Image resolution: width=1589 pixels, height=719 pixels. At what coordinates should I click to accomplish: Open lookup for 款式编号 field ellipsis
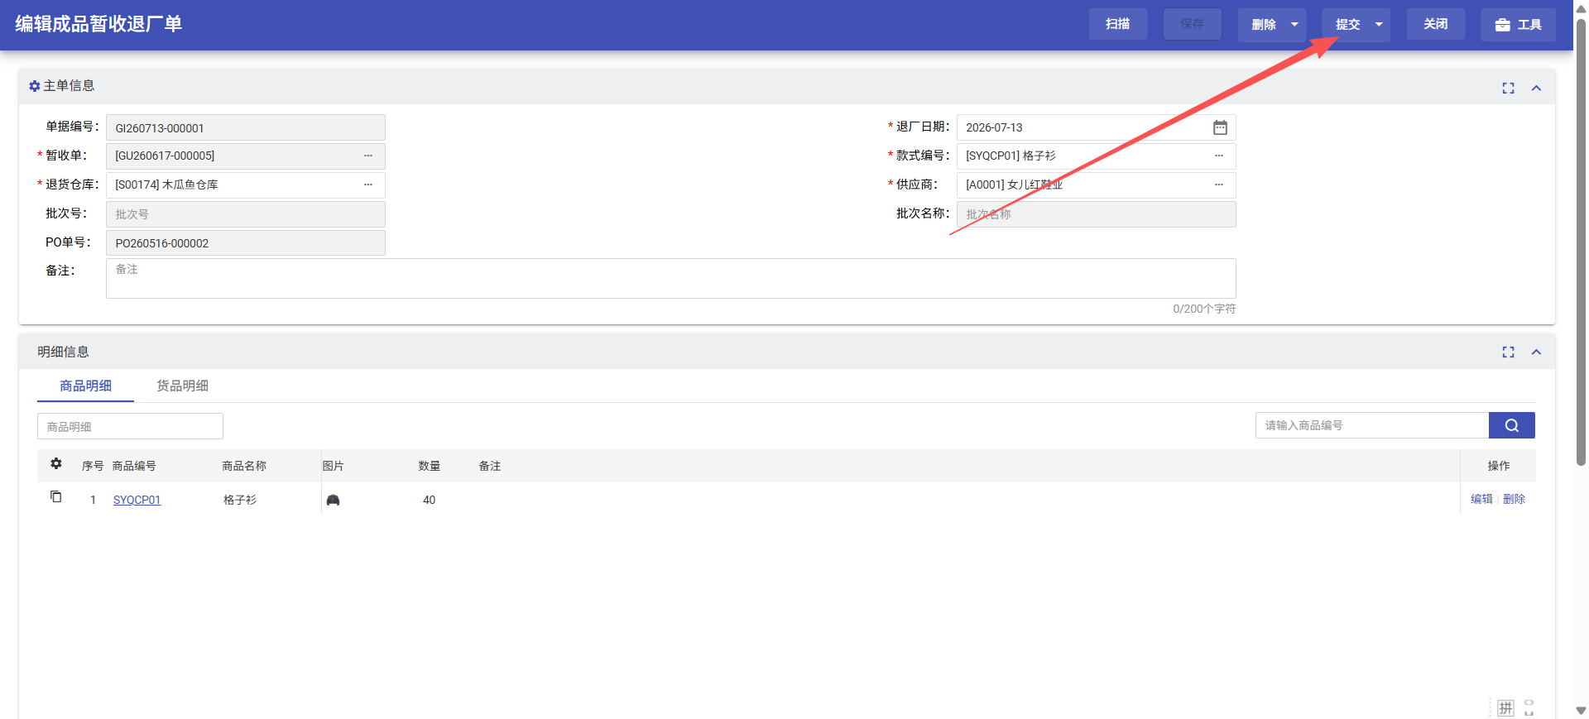(1219, 156)
